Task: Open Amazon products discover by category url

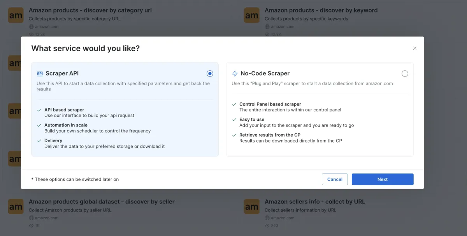Action: (90, 10)
